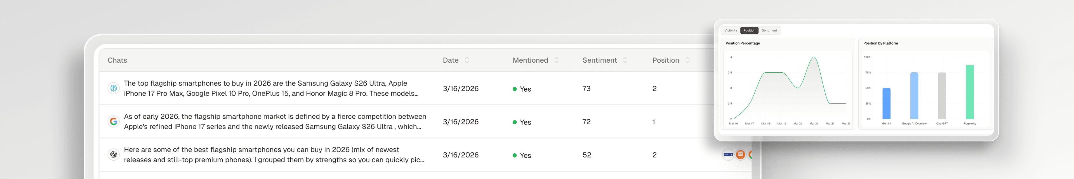The height and width of the screenshot is (179, 1074).
Task: Select the Position tab
Action: point(749,30)
